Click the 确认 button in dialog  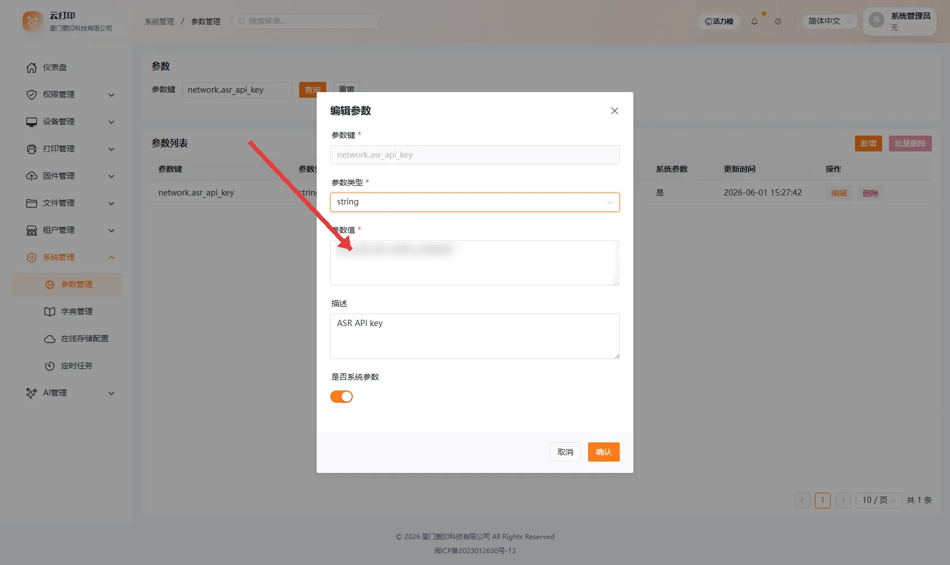coord(604,452)
